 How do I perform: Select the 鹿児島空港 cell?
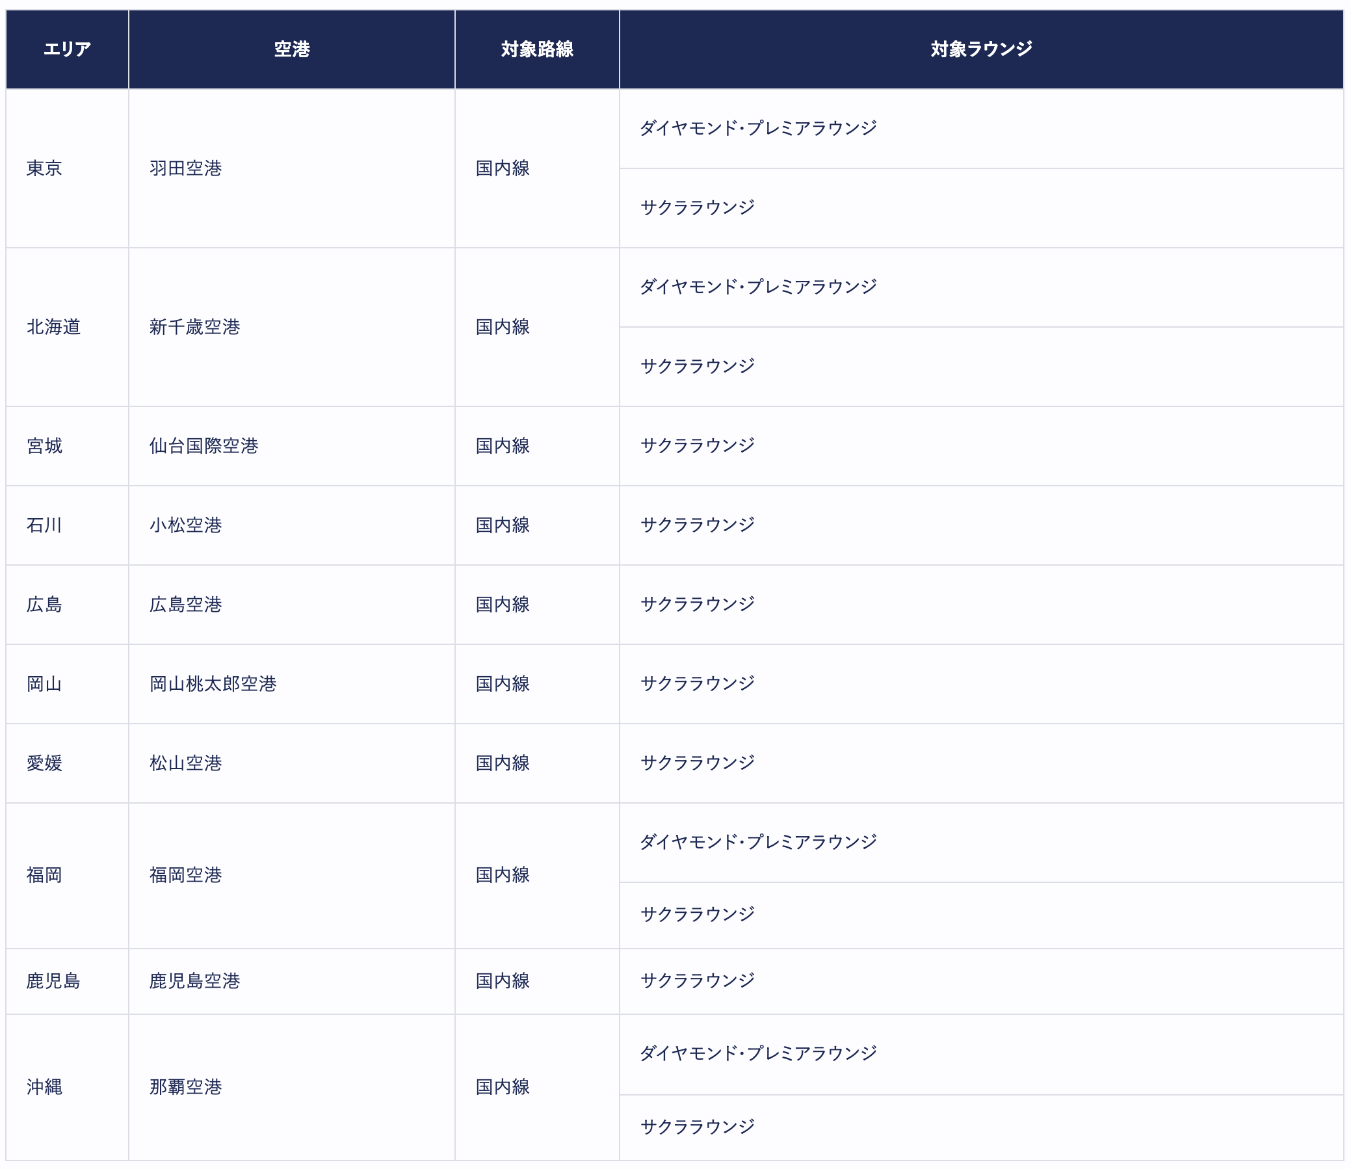(194, 981)
